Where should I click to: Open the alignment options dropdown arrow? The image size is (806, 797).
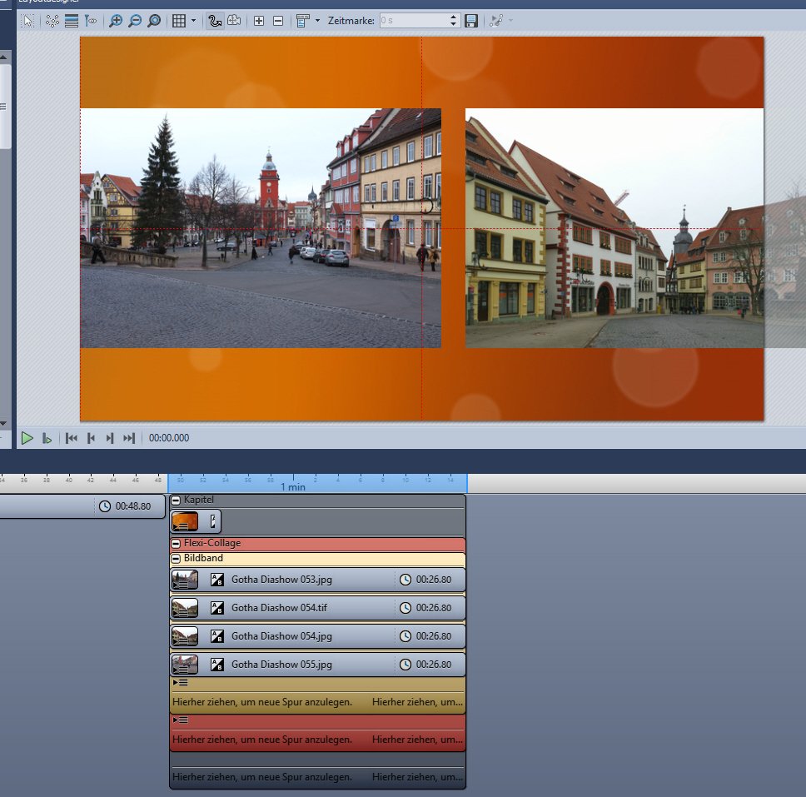coord(317,21)
